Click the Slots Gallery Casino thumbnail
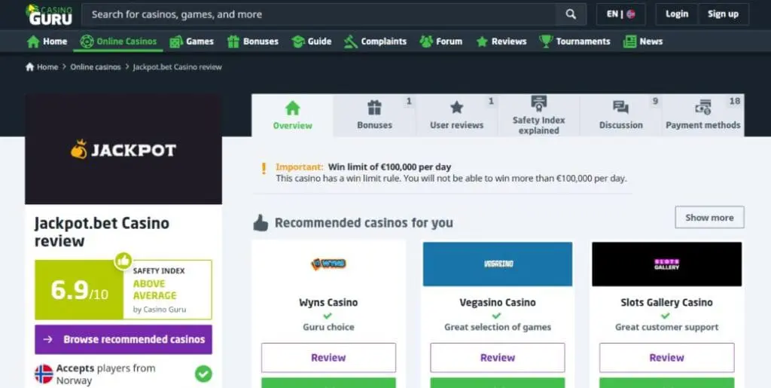771x388 pixels. click(667, 264)
